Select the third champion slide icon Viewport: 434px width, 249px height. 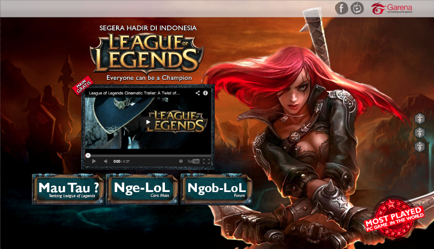point(419,146)
